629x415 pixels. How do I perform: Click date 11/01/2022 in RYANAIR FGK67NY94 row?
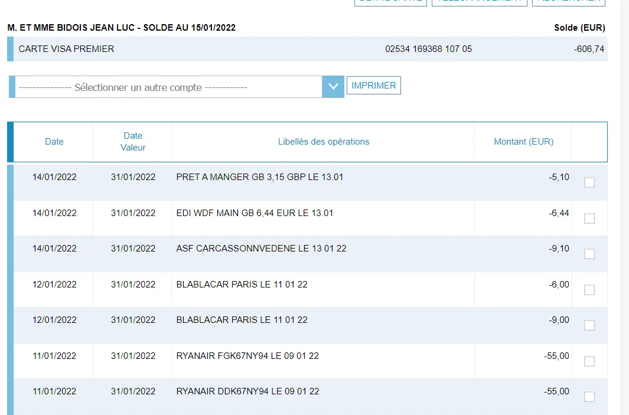point(54,356)
